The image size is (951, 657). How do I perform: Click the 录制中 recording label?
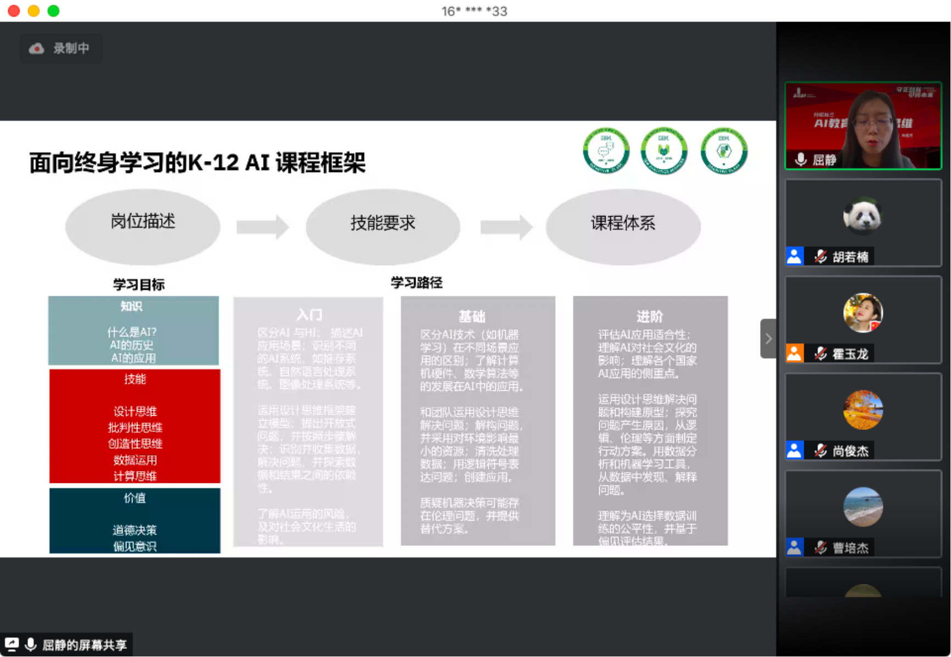pos(71,48)
